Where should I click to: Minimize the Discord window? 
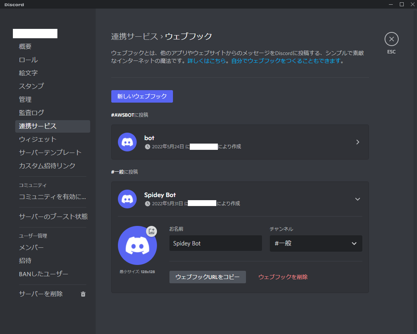[x=391, y=4]
